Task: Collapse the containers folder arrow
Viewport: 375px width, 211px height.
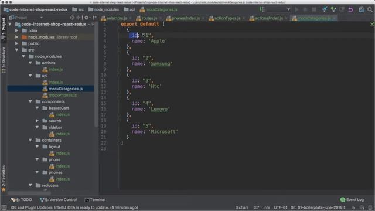Action: [30, 141]
